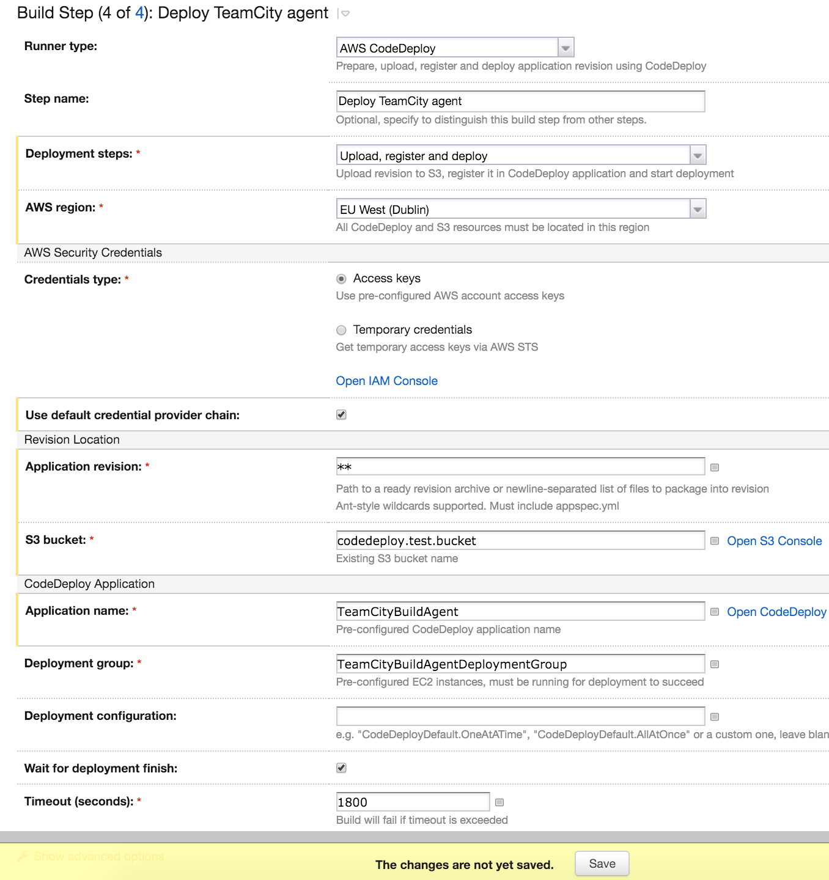Select the Access keys radio button
Screen dimensions: 829x880
pos(341,279)
